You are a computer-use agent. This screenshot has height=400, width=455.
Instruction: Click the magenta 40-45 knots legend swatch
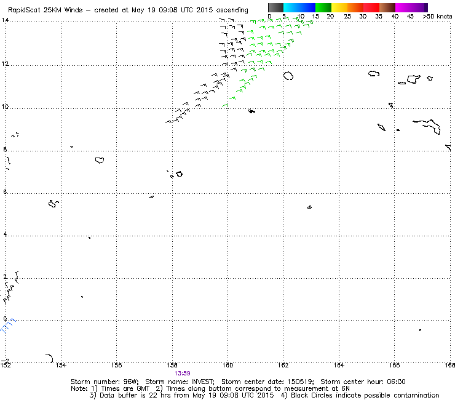click(x=403, y=7)
